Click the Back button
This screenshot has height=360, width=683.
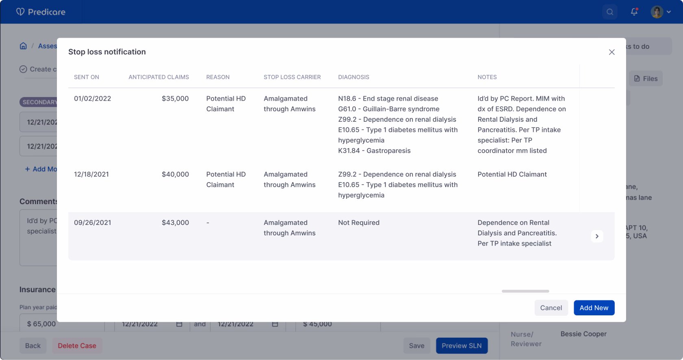tap(33, 346)
